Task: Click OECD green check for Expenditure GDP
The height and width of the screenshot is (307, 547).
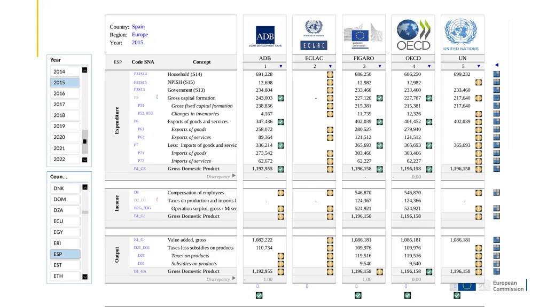Action: pyautogui.click(x=429, y=169)
